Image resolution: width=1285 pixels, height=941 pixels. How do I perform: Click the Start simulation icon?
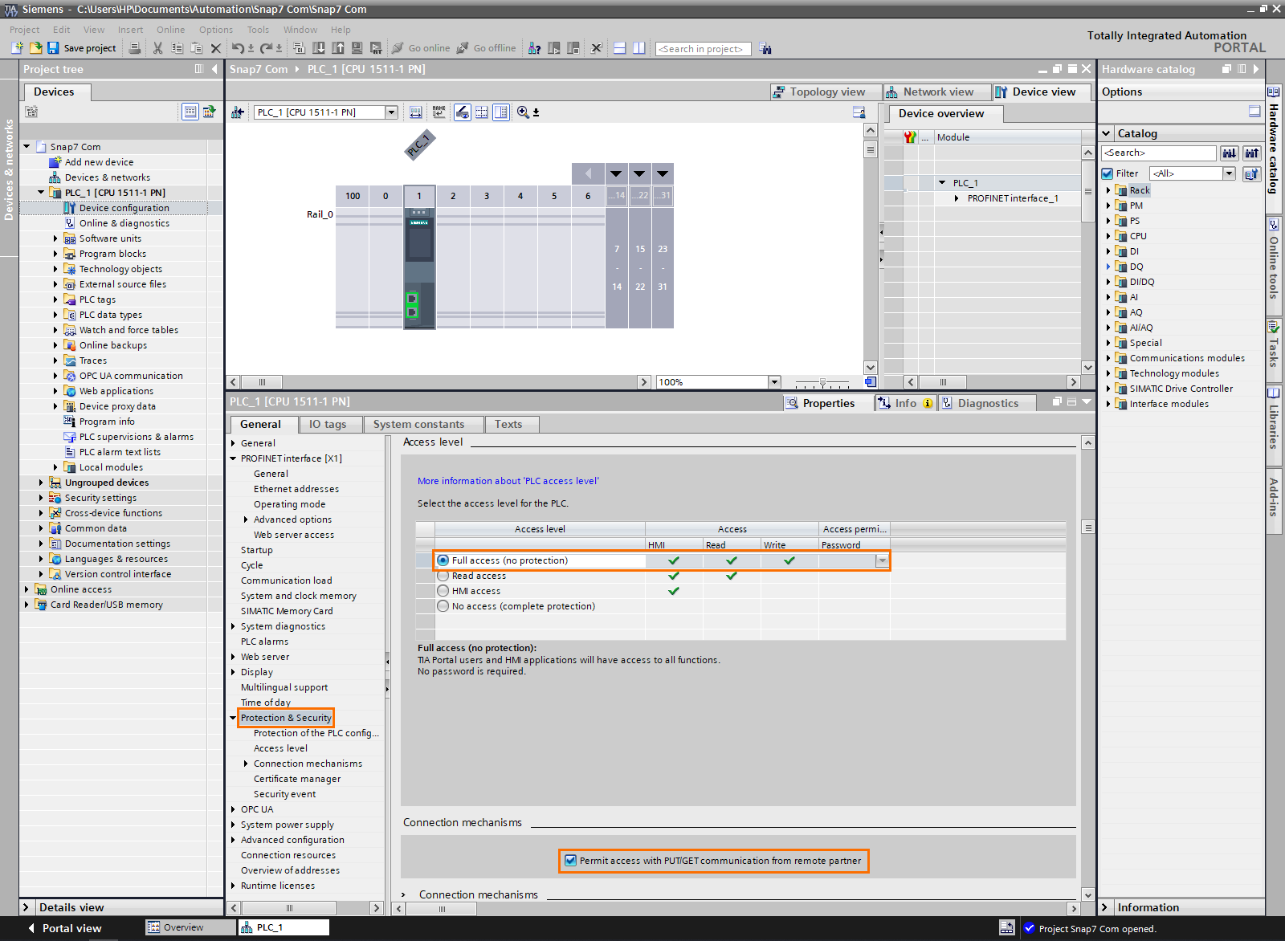[x=357, y=48]
